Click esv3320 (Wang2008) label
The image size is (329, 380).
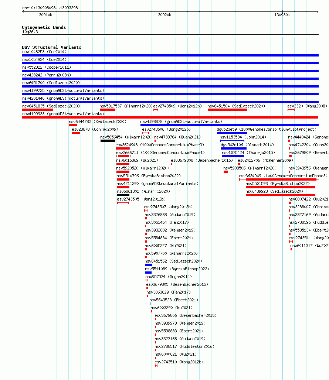[307, 106]
